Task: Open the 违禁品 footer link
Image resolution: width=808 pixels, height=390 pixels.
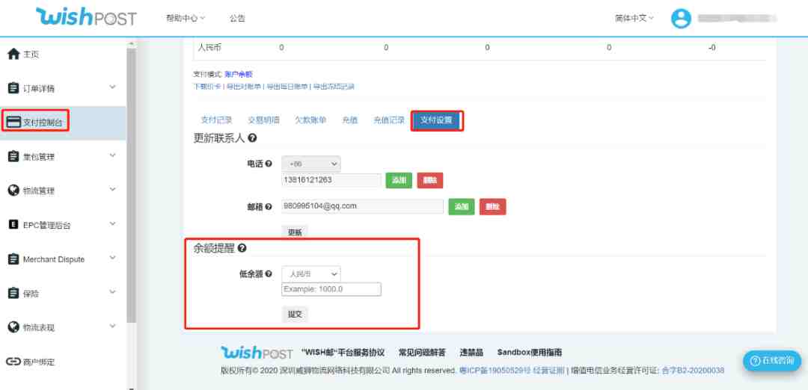Action: click(471, 353)
